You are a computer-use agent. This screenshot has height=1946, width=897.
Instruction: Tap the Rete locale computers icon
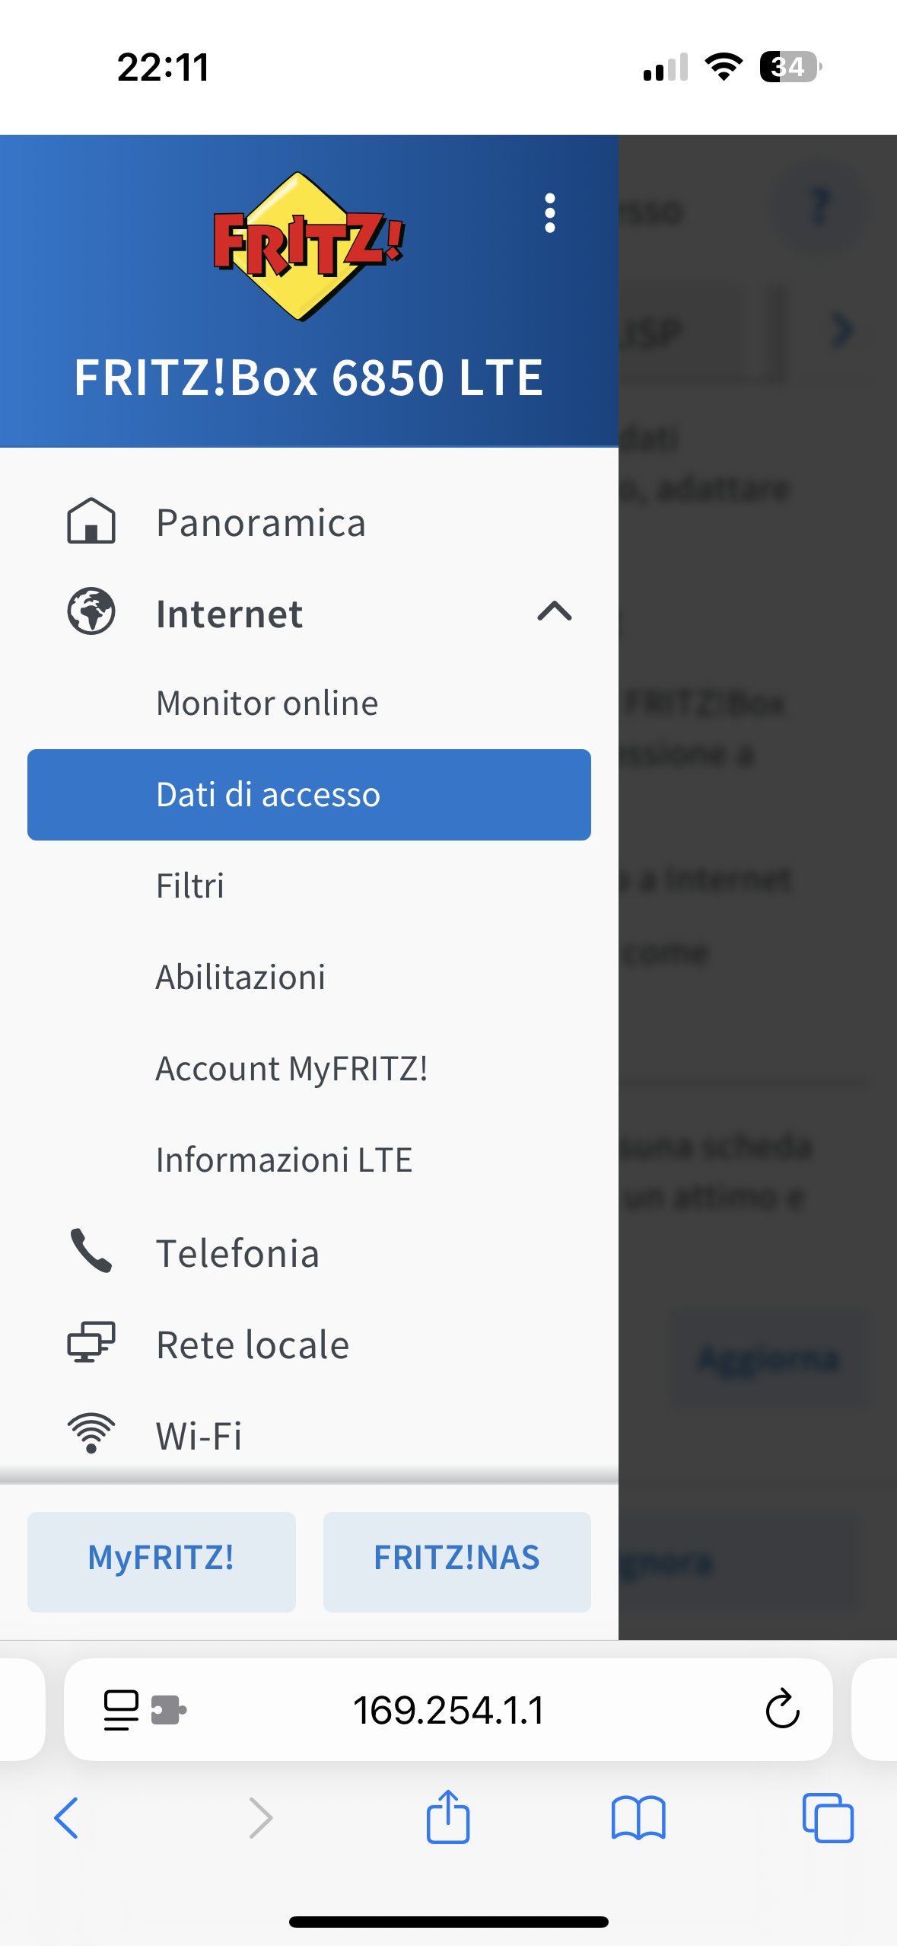[91, 1342]
